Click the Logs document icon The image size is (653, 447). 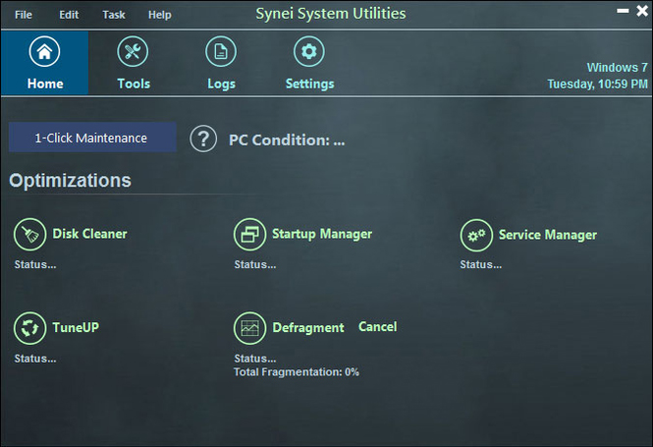pyautogui.click(x=221, y=52)
